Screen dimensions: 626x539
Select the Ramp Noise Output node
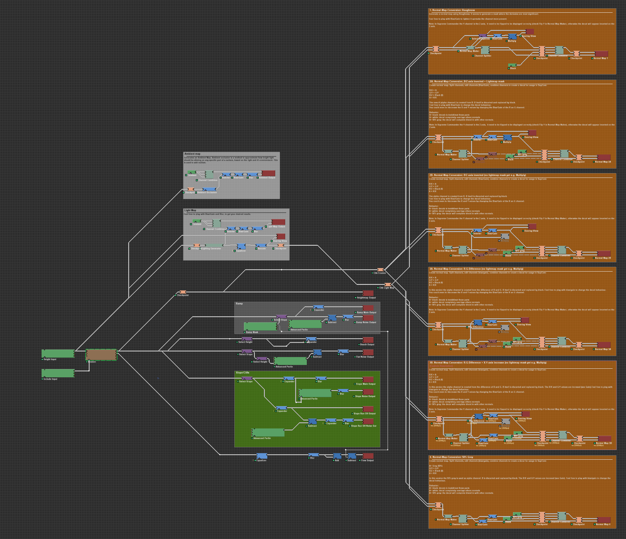click(x=368, y=318)
